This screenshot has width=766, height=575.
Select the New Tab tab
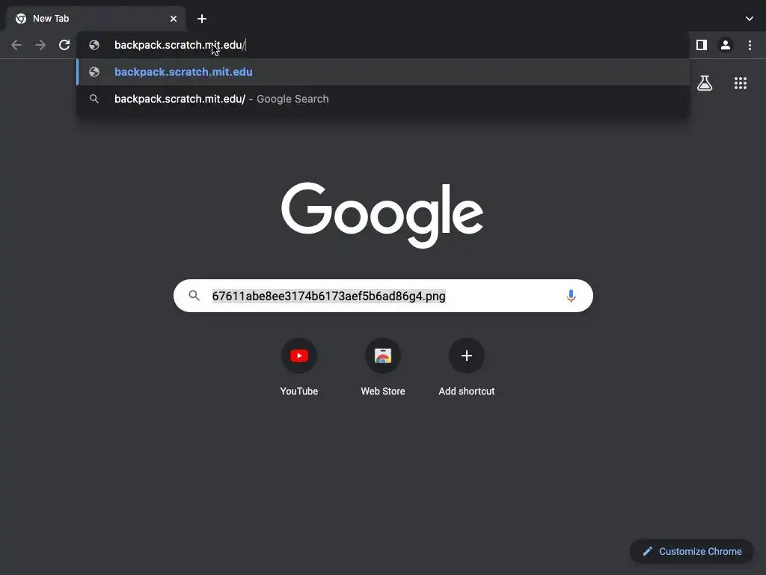[96, 19]
